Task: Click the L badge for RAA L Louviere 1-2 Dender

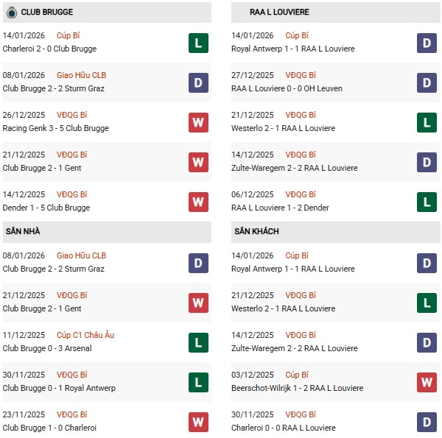Action: 427,202
